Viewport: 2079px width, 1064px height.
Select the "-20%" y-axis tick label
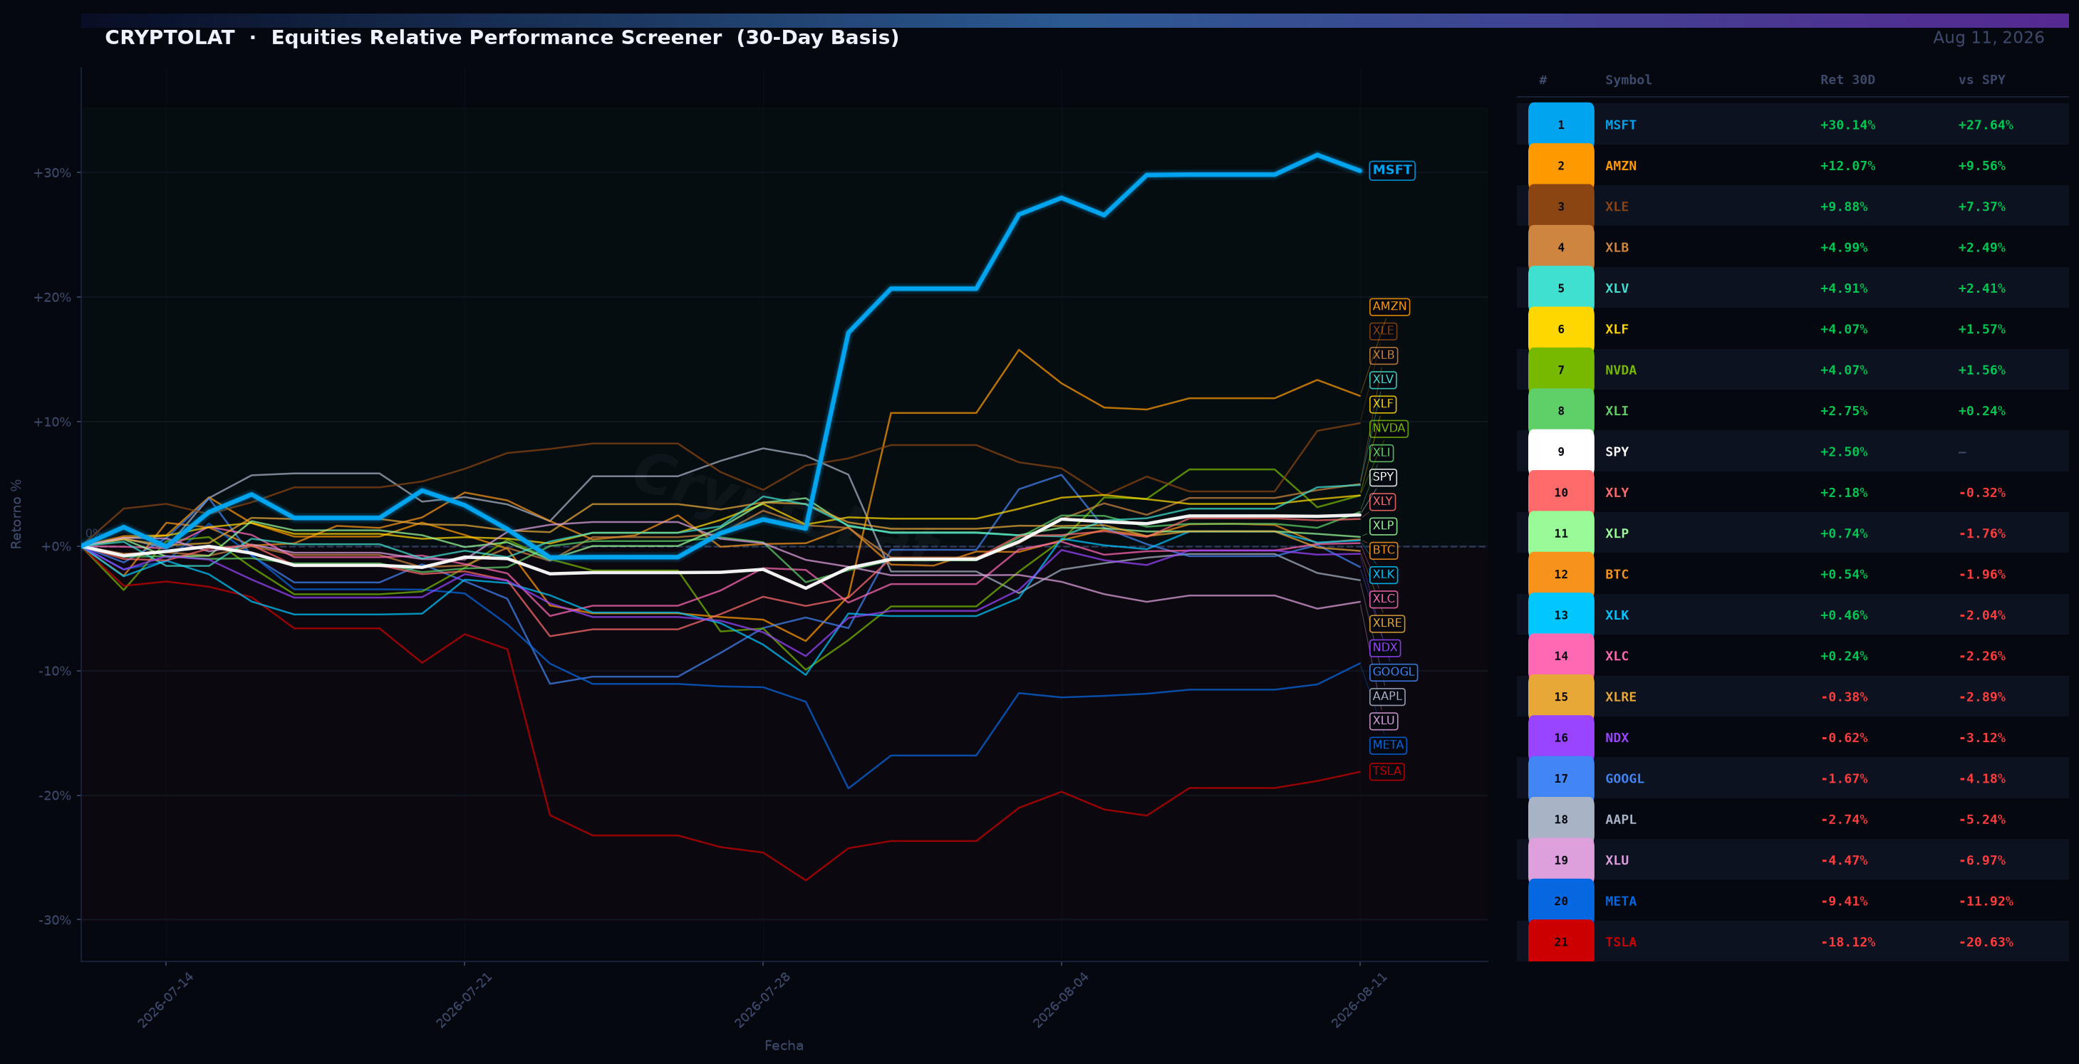pos(54,796)
